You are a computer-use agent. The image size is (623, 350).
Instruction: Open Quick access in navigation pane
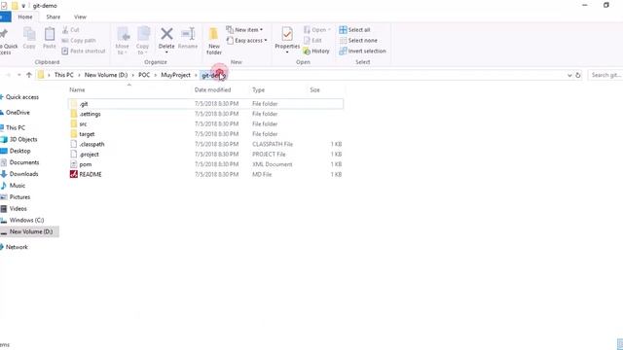(21, 97)
